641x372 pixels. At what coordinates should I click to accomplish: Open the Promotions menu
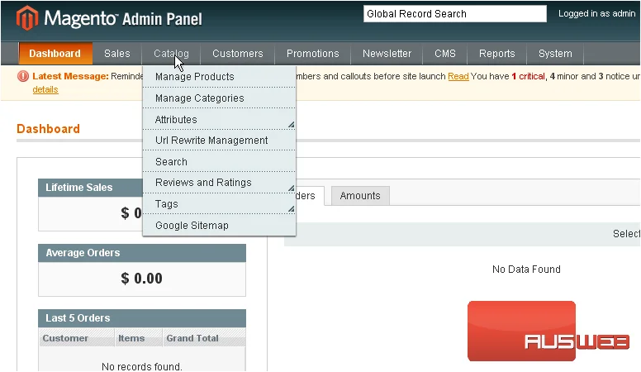tap(313, 54)
